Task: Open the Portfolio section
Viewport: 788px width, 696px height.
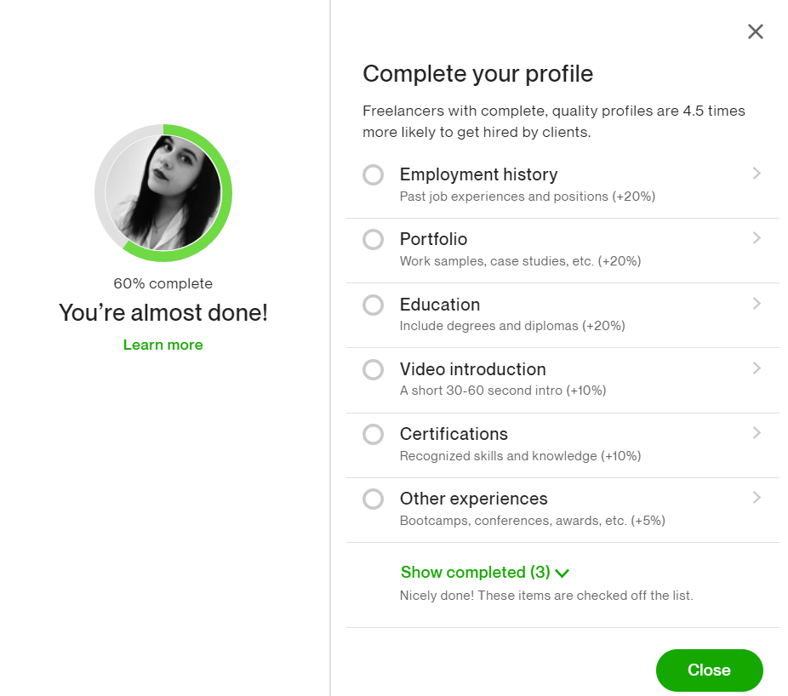Action: pyautogui.click(x=433, y=239)
